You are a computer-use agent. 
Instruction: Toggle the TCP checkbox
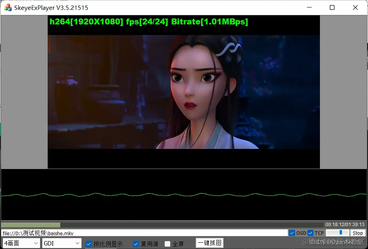click(x=310, y=233)
